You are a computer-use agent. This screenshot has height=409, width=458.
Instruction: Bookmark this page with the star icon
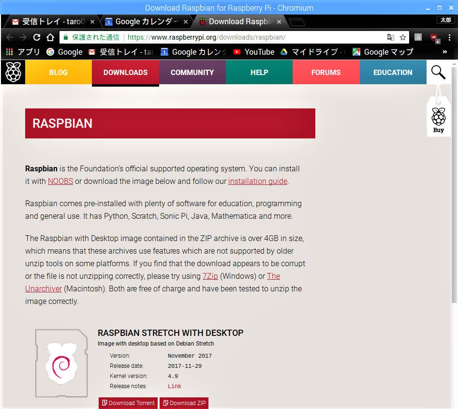coord(403,37)
